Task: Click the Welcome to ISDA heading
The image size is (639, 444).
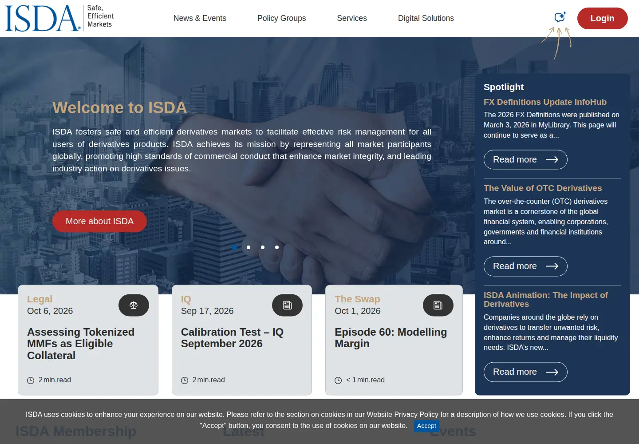Action: pyautogui.click(x=119, y=108)
